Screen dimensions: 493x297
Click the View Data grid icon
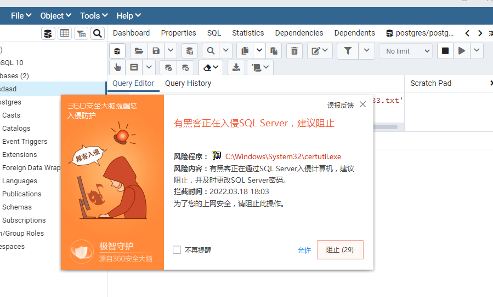tap(65, 33)
